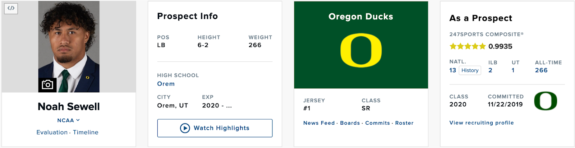Image resolution: width=575 pixels, height=148 pixels.
Task: Open the player photo gallery camera icon
Action: [47, 85]
